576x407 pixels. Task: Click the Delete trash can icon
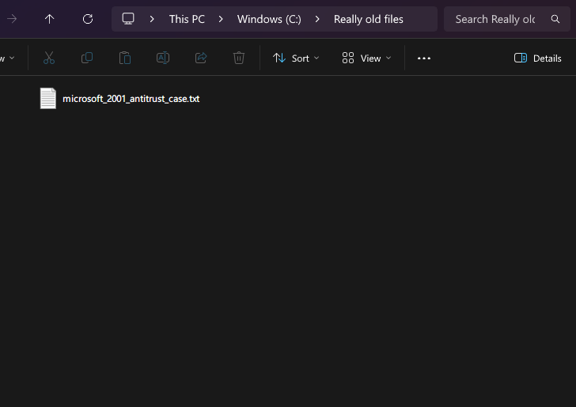[239, 58]
